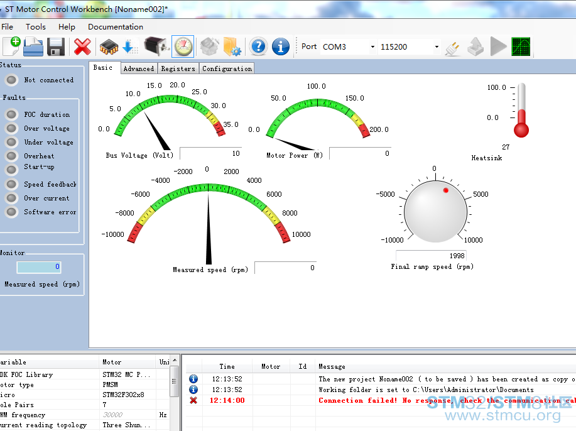Click the upload arrow icon

[475, 46]
